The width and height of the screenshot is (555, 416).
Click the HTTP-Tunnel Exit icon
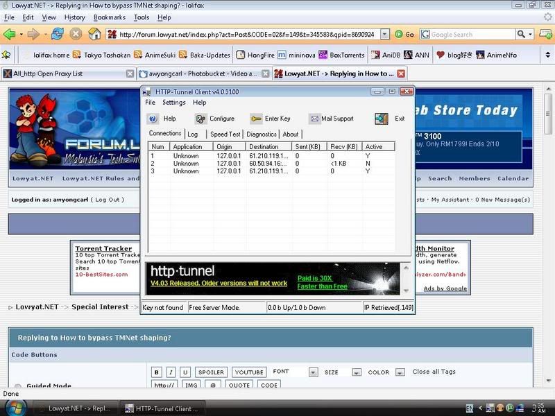(x=381, y=119)
